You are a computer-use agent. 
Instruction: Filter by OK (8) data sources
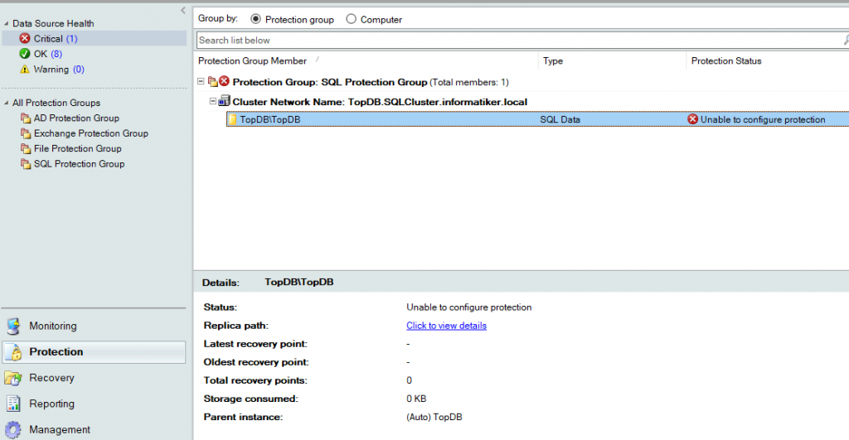tap(47, 54)
